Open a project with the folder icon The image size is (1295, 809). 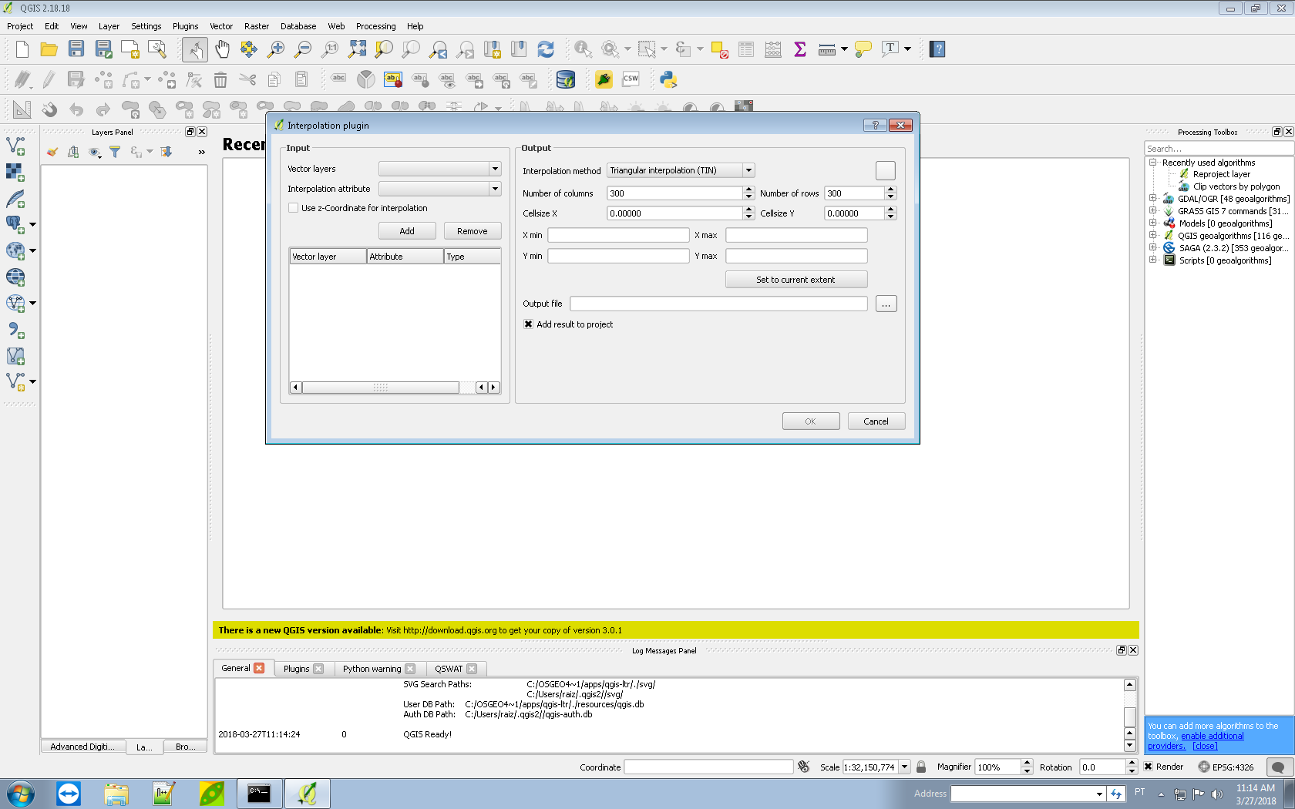click(49, 49)
